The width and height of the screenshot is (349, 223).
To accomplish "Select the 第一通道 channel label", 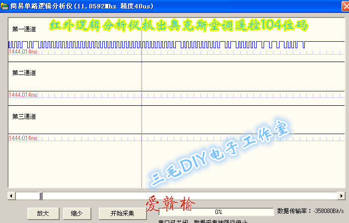I will tap(24, 29).
